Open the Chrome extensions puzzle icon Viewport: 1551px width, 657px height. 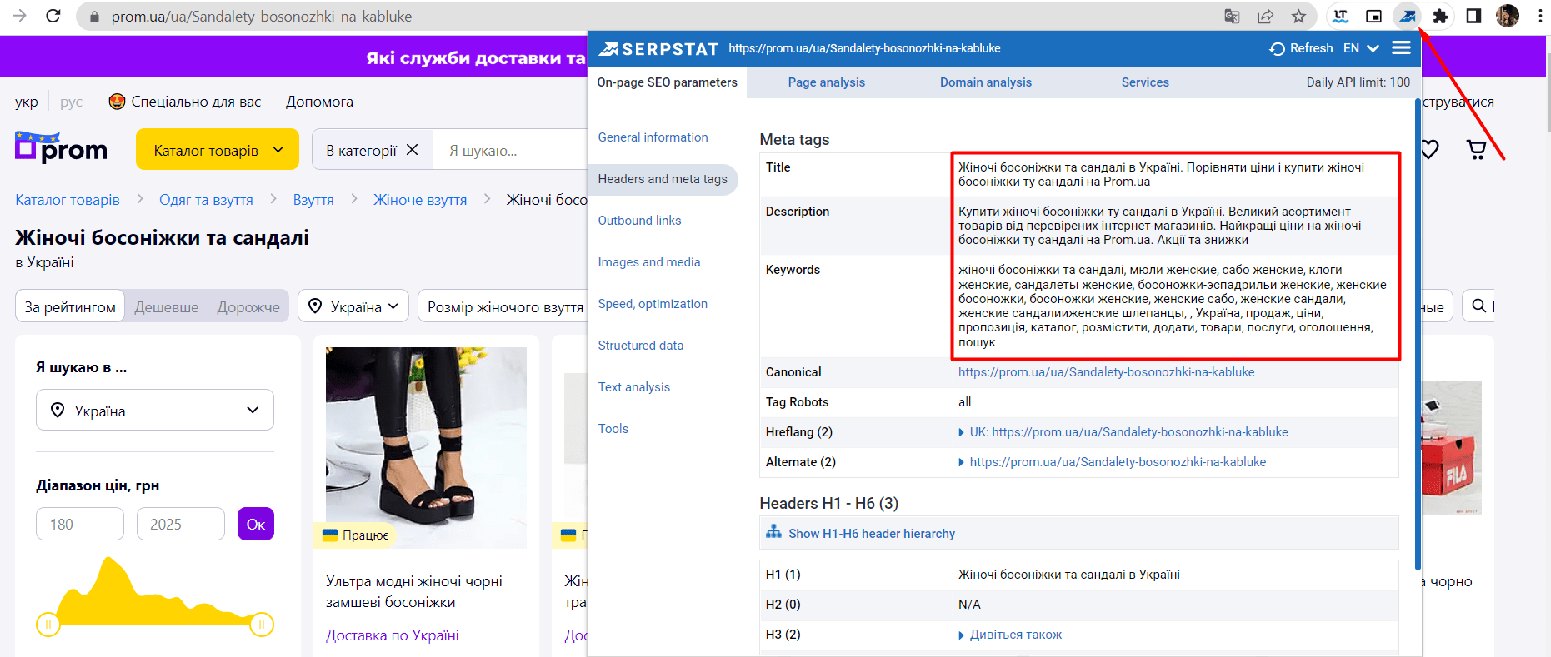1440,16
